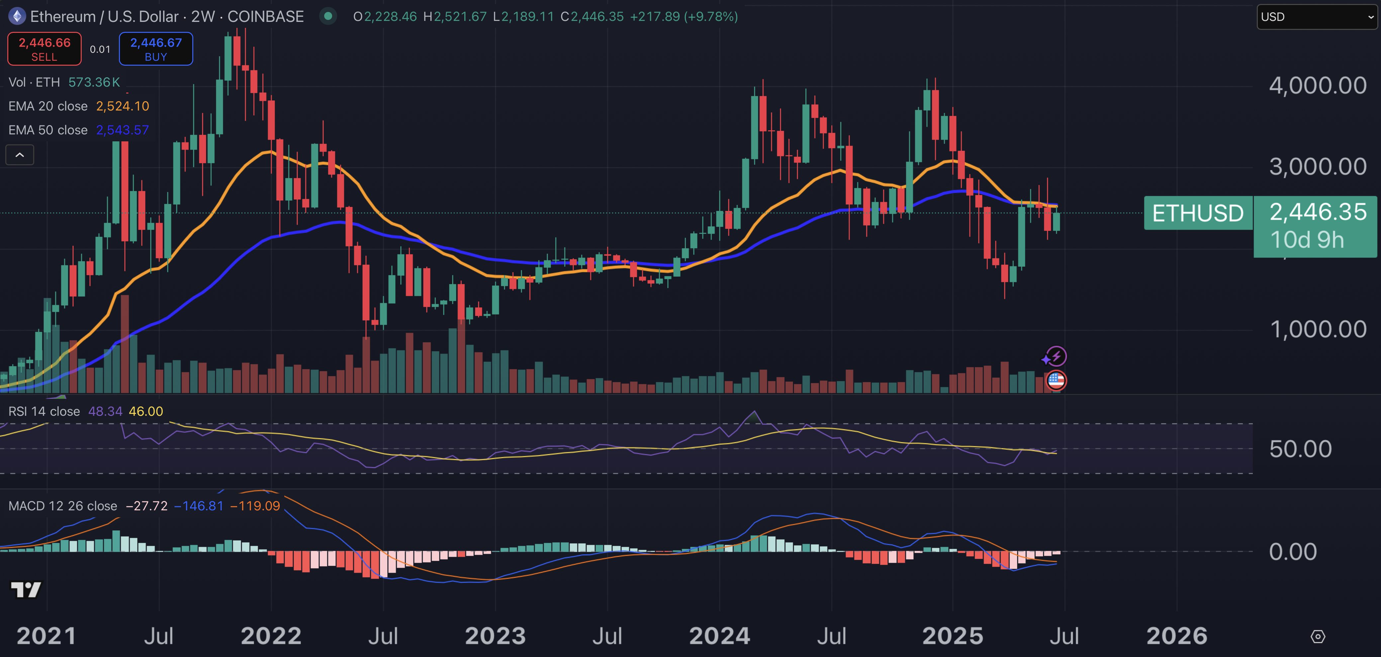Select the MACD 12 26 close label
The height and width of the screenshot is (657, 1381).
point(63,506)
